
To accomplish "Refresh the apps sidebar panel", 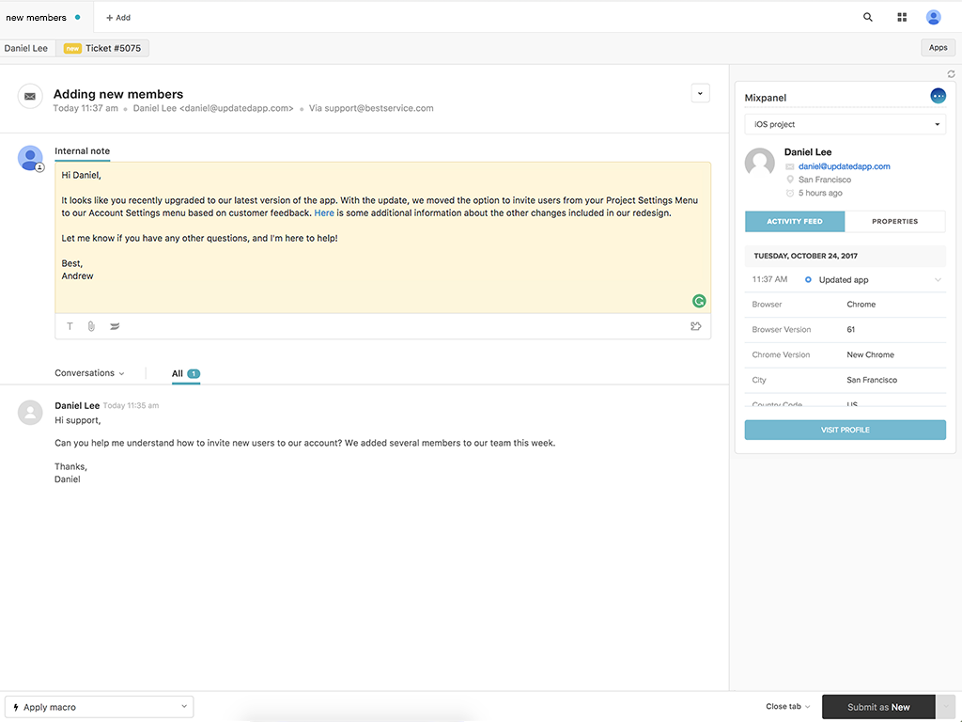I will point(951,74).
